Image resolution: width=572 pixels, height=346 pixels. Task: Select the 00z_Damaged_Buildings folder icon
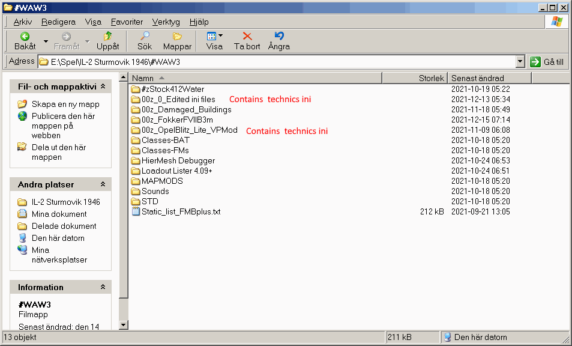[136, 109]
